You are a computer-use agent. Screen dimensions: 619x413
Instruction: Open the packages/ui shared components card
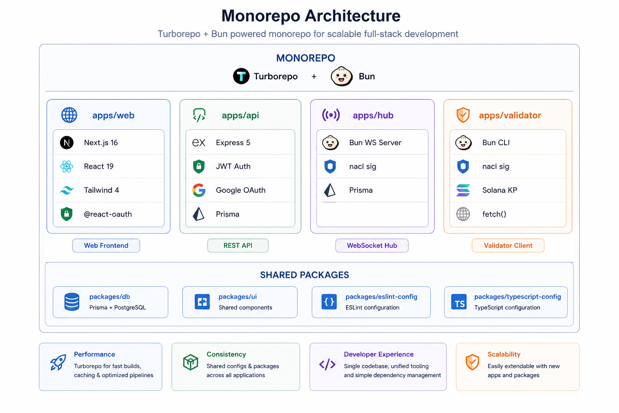click(x=240, y=302)
